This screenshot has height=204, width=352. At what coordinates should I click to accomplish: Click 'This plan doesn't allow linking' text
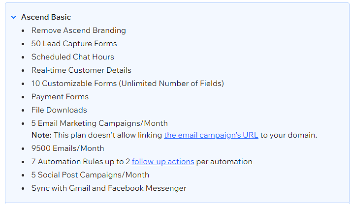click(108, 135)
